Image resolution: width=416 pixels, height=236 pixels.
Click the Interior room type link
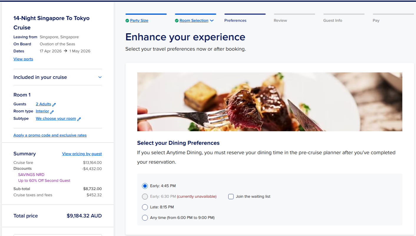42,111
